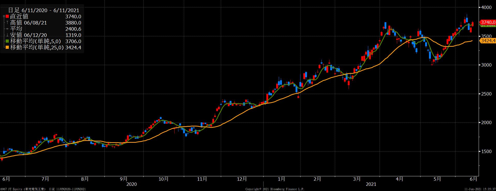This screenshot has height=191, width=496.
Task: Select the 高値 high marker icon
Action: [x=7, y=23]
